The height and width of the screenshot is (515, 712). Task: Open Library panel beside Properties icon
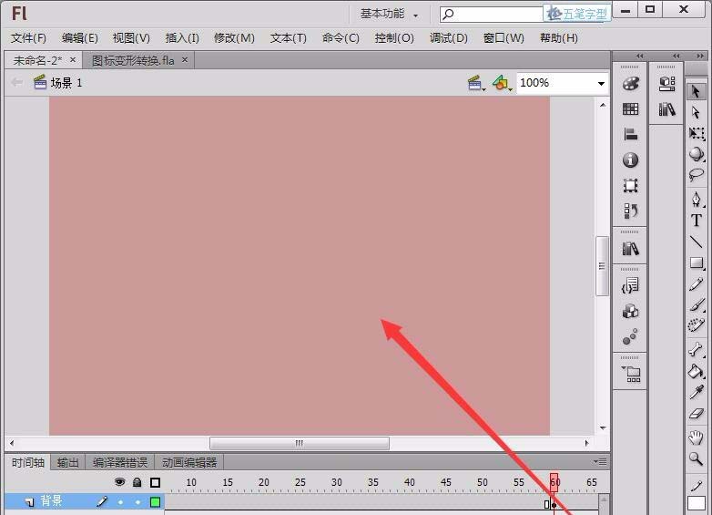click(x=666, y=109)
